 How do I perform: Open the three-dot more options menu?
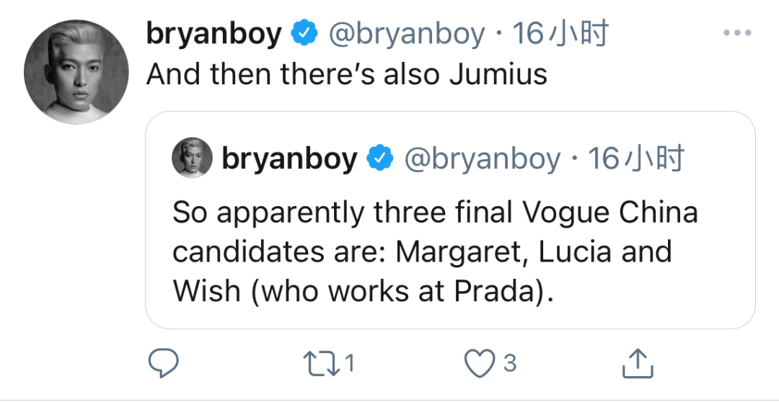point(736,34)
